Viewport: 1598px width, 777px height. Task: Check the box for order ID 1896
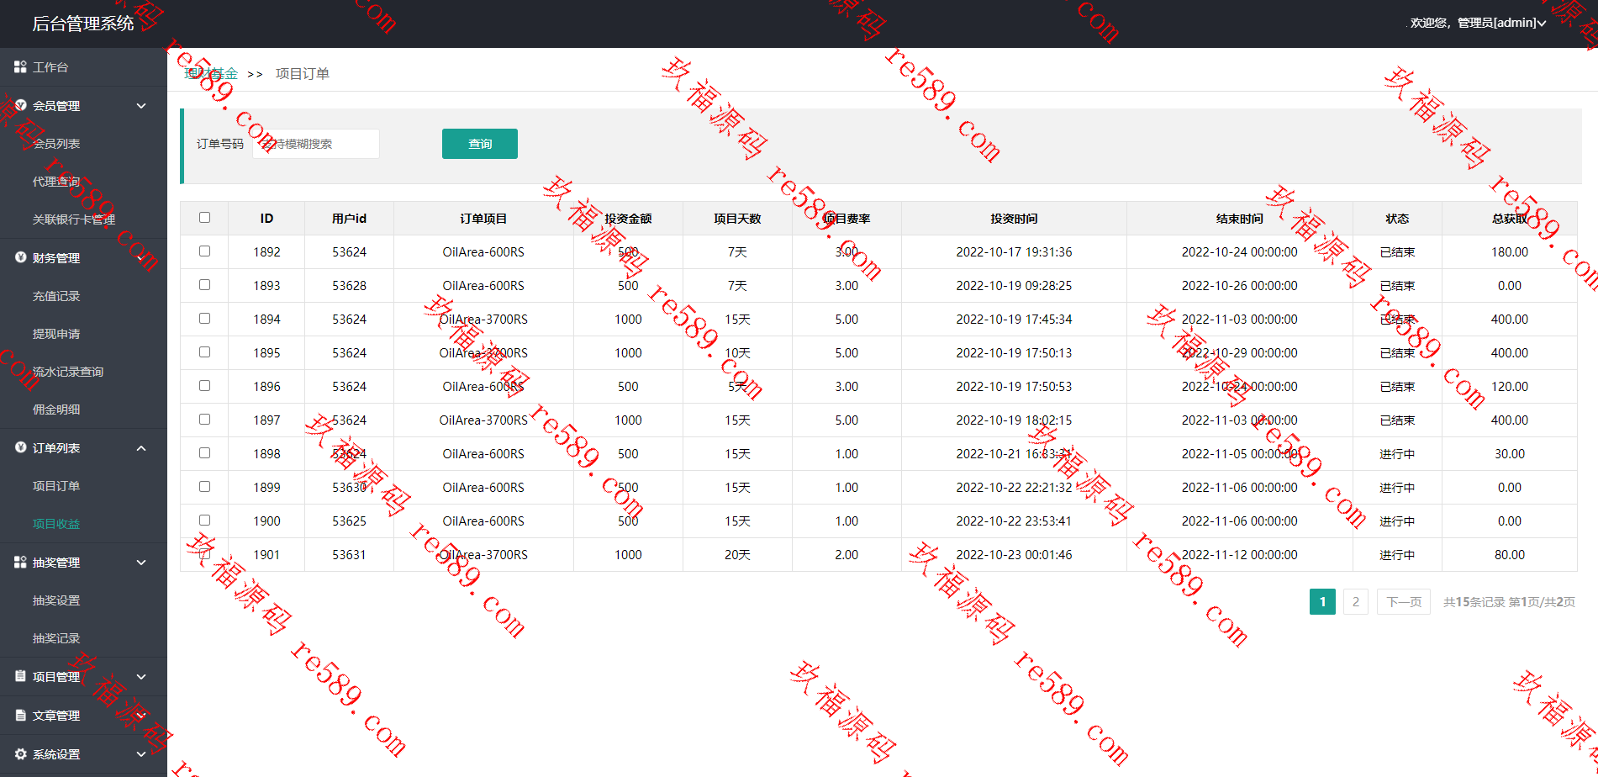click(204, 386)
